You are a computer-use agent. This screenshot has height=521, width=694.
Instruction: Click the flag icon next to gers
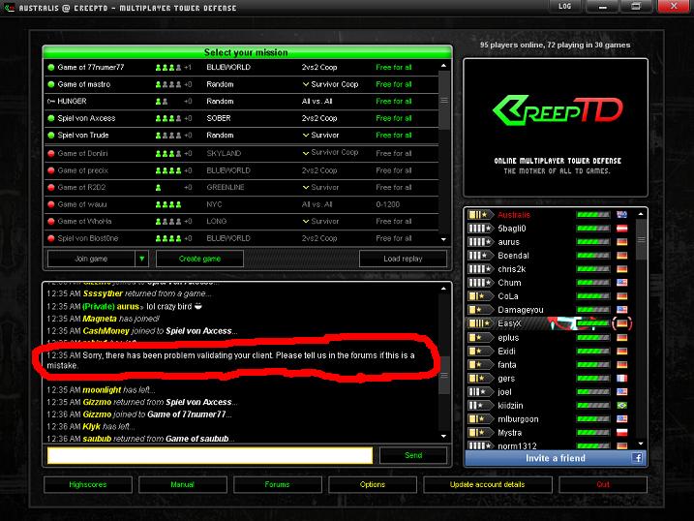tap(621, 378)
